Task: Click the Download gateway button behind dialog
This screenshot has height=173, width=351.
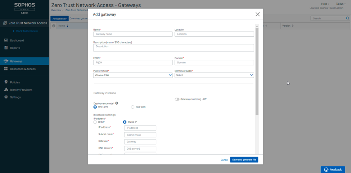Action: point(78,19)
